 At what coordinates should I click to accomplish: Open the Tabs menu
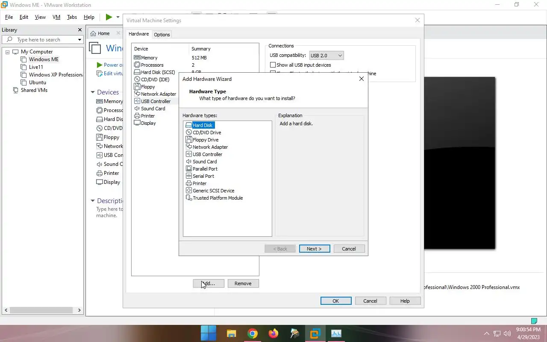(x=72, y=17)
